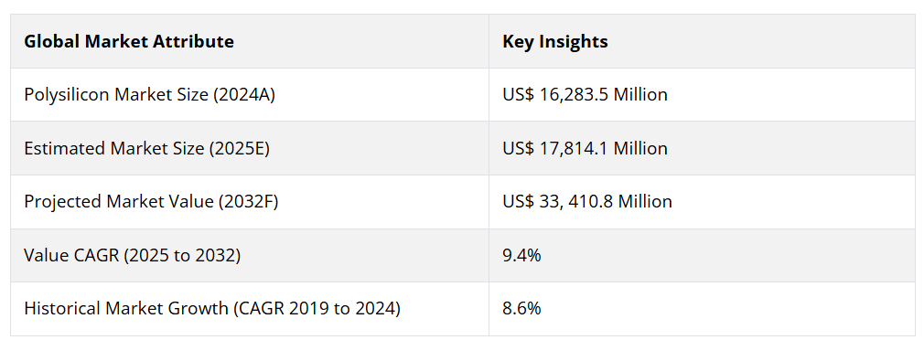The image size is (924, 340).
Task: Select the Estimated Market Size (2025E) cell
Action: pos(249,148)
